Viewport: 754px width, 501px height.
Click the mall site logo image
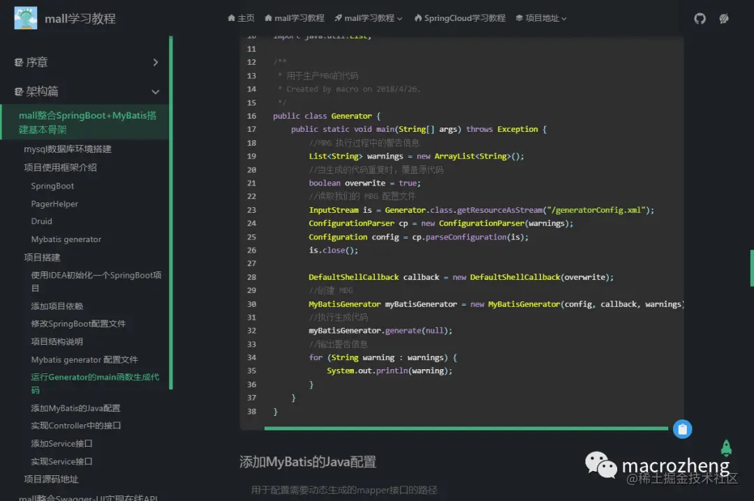tap(26, 18)
